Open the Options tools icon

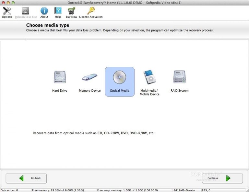click(7, 11)
